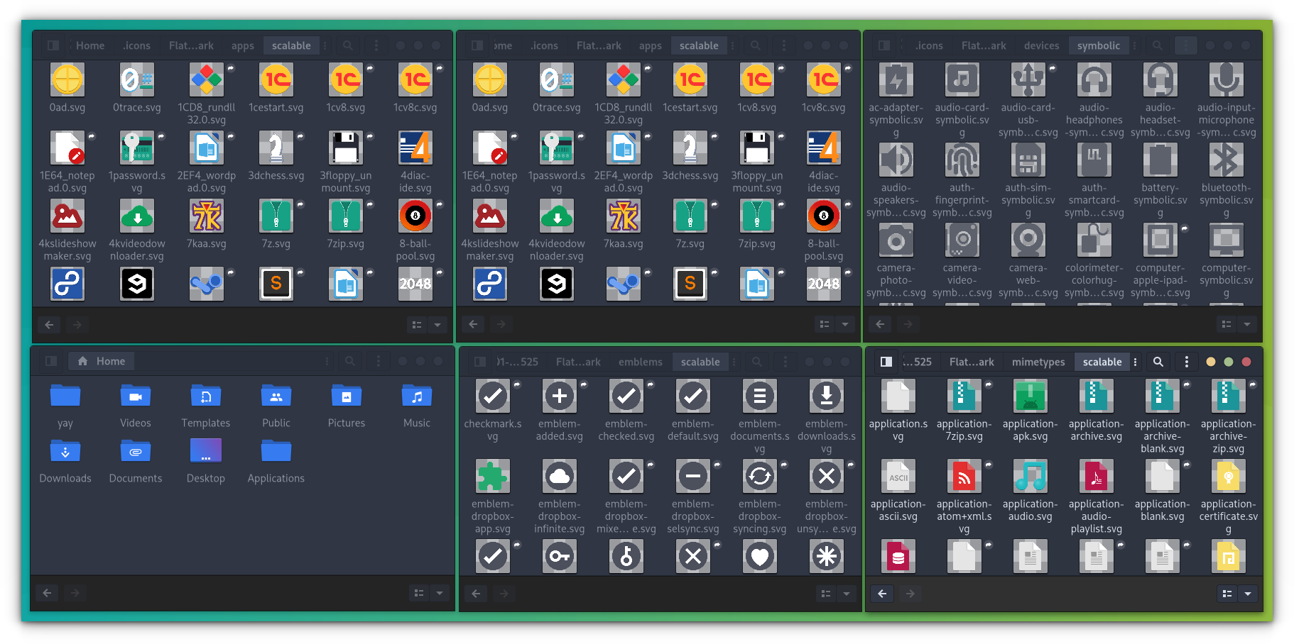
Task: Open the Applications folder
Action: point(276,452)
